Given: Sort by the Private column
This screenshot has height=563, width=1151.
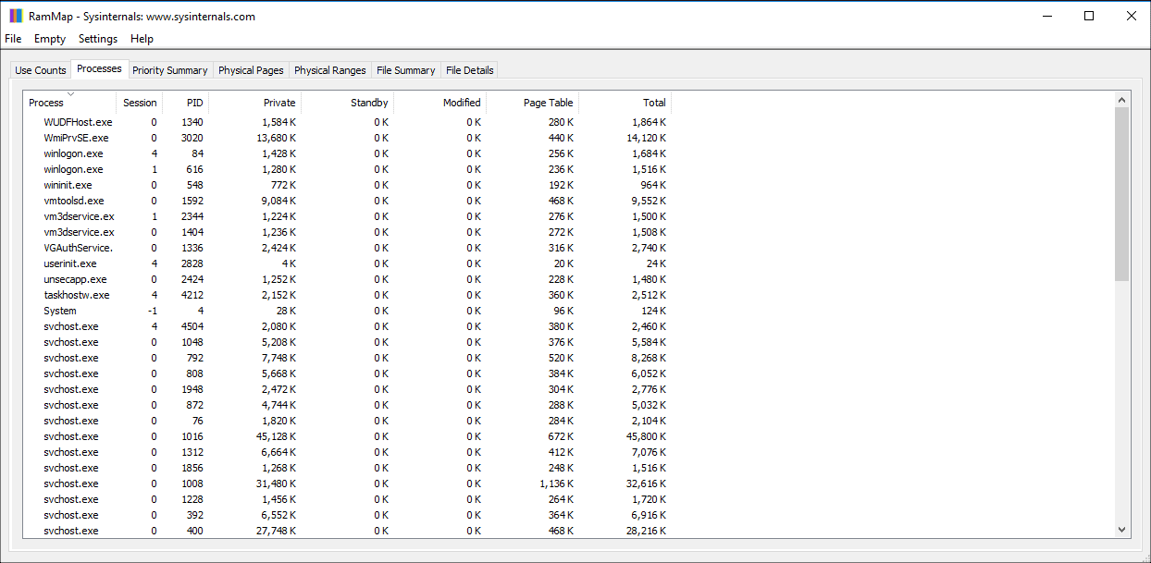Looking at the screenshot, I should [x=279, y=103].
